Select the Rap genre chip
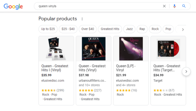196x111 pixels. pyautogui.click(x=142, y=29)
